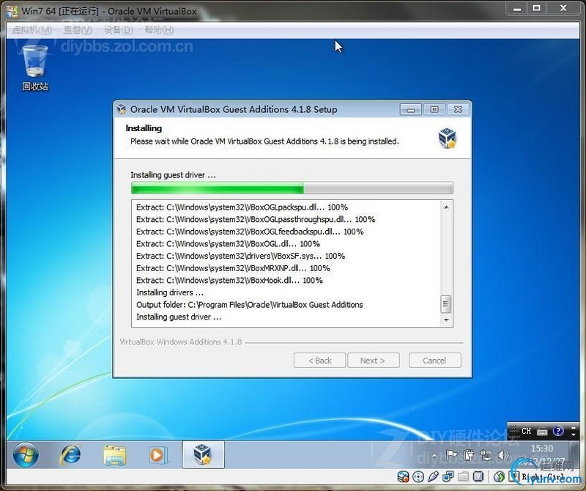Select the 回收站 Recycle Bin desktop icon

(x=34, y=67)
